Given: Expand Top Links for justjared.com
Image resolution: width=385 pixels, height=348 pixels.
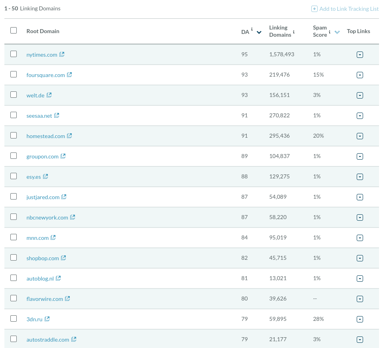Looking at the screenshot, I should tap(360, 197).
